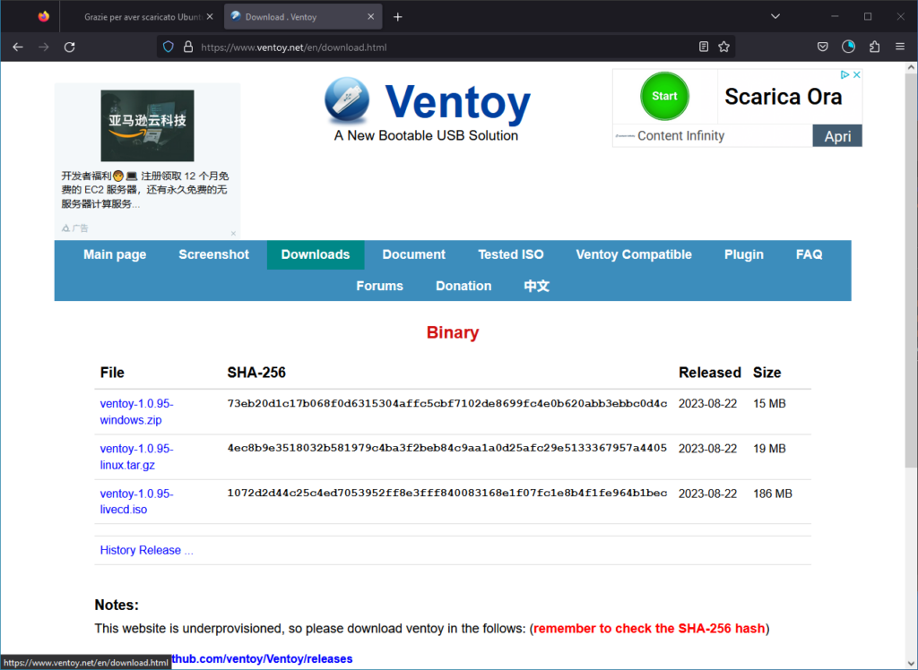Dismiss the Chinese Amazon cloud ad
918x670 pixels.
233,234
